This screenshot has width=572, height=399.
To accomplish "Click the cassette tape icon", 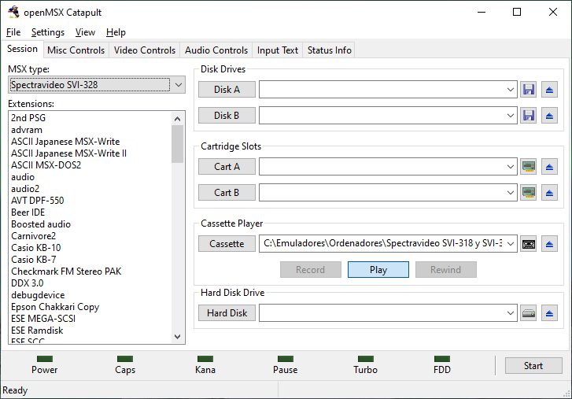I will tap(529, 244).
